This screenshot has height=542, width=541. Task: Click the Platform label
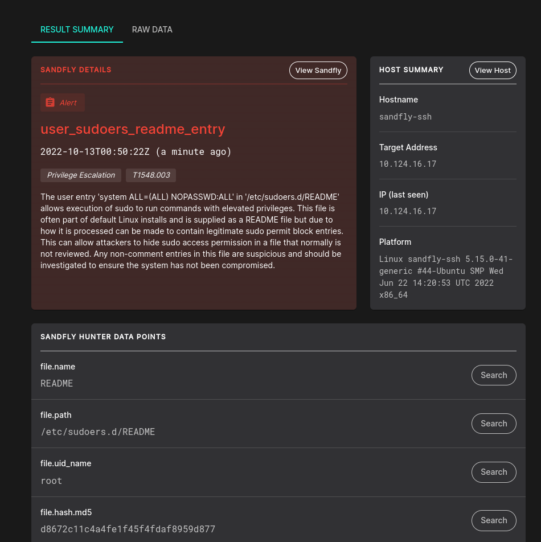pyautogui.click(x=395, y=242)
